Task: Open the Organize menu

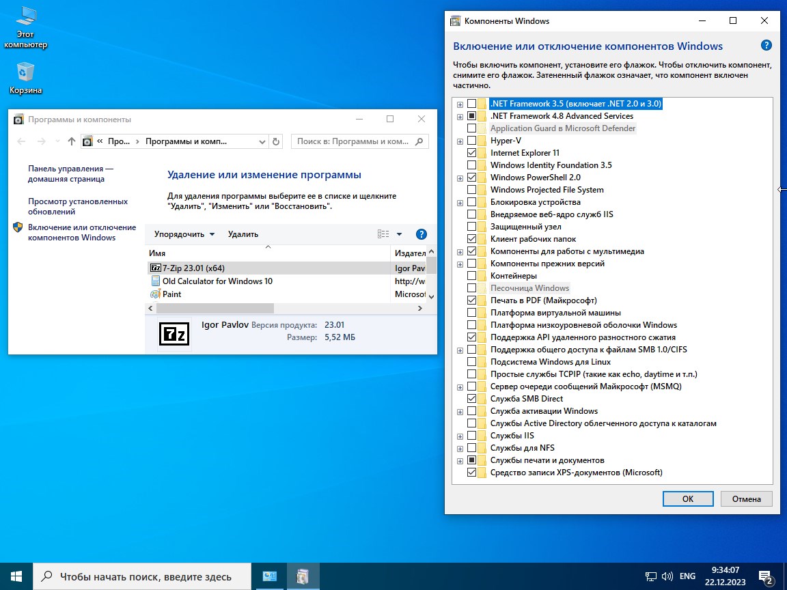Action: (x=184, y=234)
